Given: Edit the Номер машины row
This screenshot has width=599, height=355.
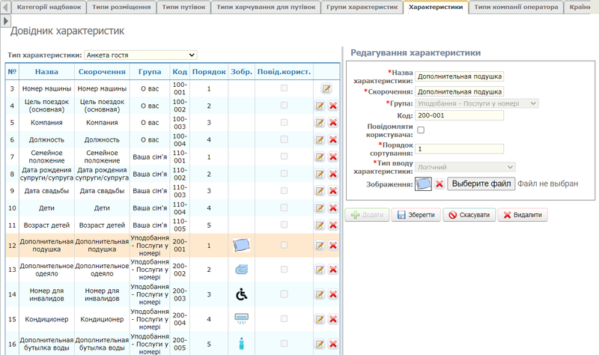Looking at the screenshot, I should coord(326,88).
